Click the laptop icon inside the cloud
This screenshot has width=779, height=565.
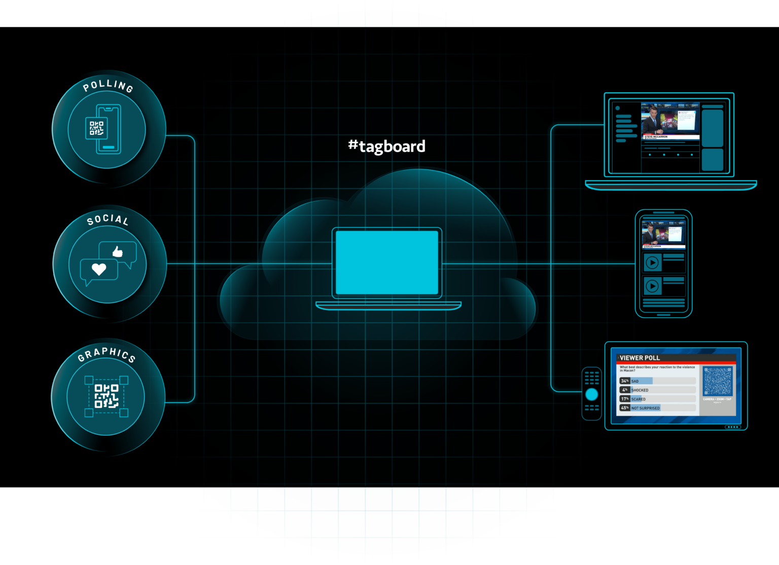tap(388, 263)
